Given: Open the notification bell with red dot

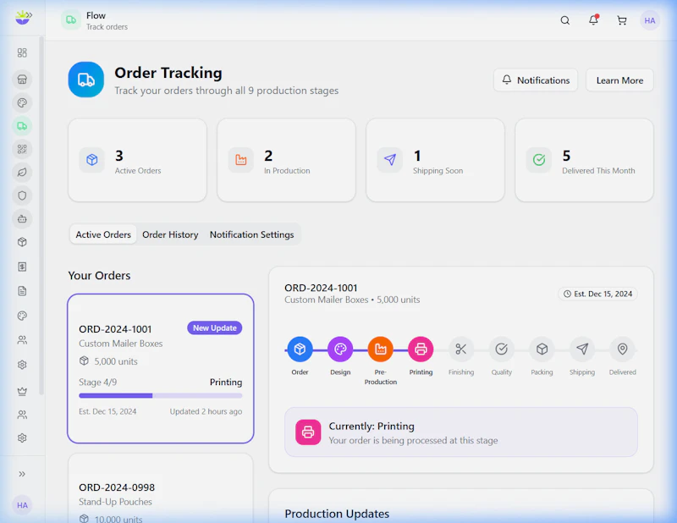Looking at the screenshot, I should click(594, 19).
